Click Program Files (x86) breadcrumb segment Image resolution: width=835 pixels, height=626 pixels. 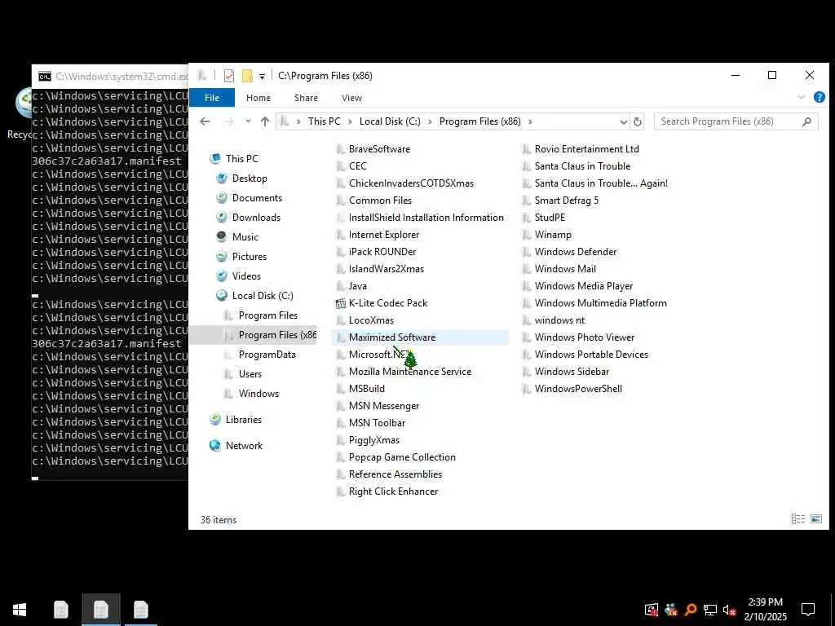(479, 121)
